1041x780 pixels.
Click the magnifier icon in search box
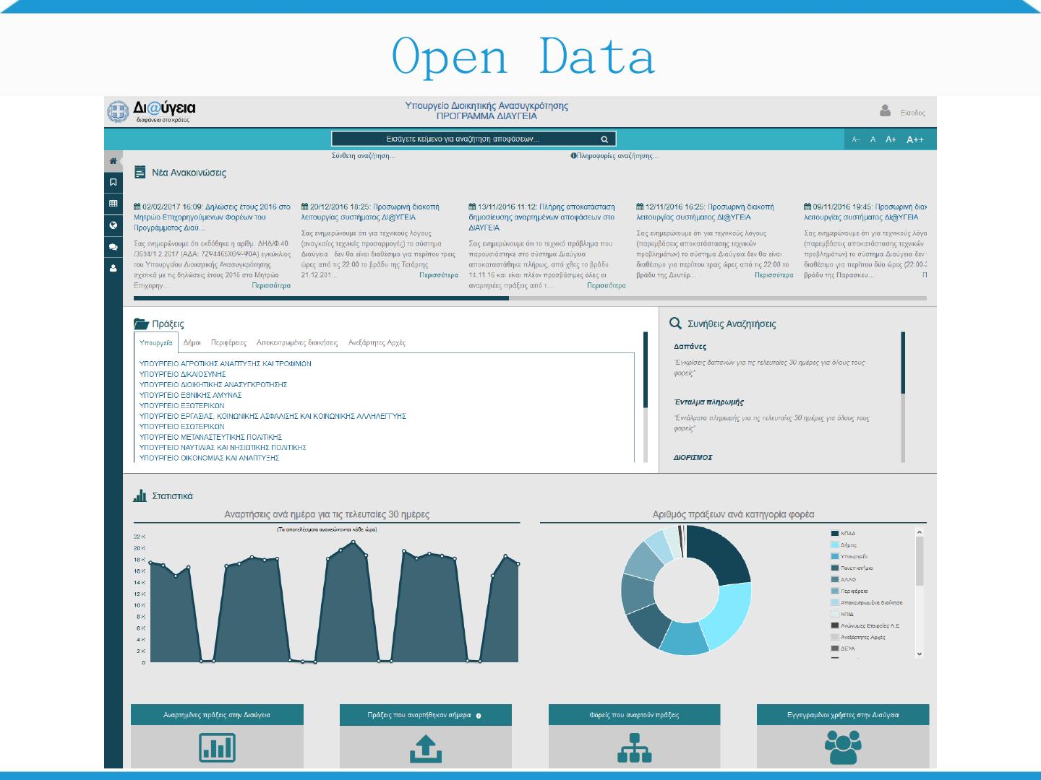[604, 139]
